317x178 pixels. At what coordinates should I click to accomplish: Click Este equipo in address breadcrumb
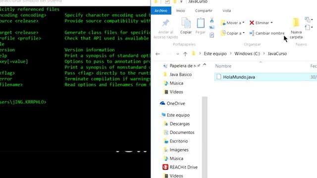point(215,54)
